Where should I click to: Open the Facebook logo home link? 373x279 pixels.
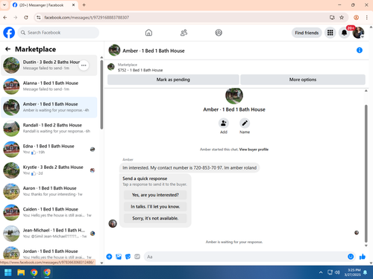(x=9, y=33)
